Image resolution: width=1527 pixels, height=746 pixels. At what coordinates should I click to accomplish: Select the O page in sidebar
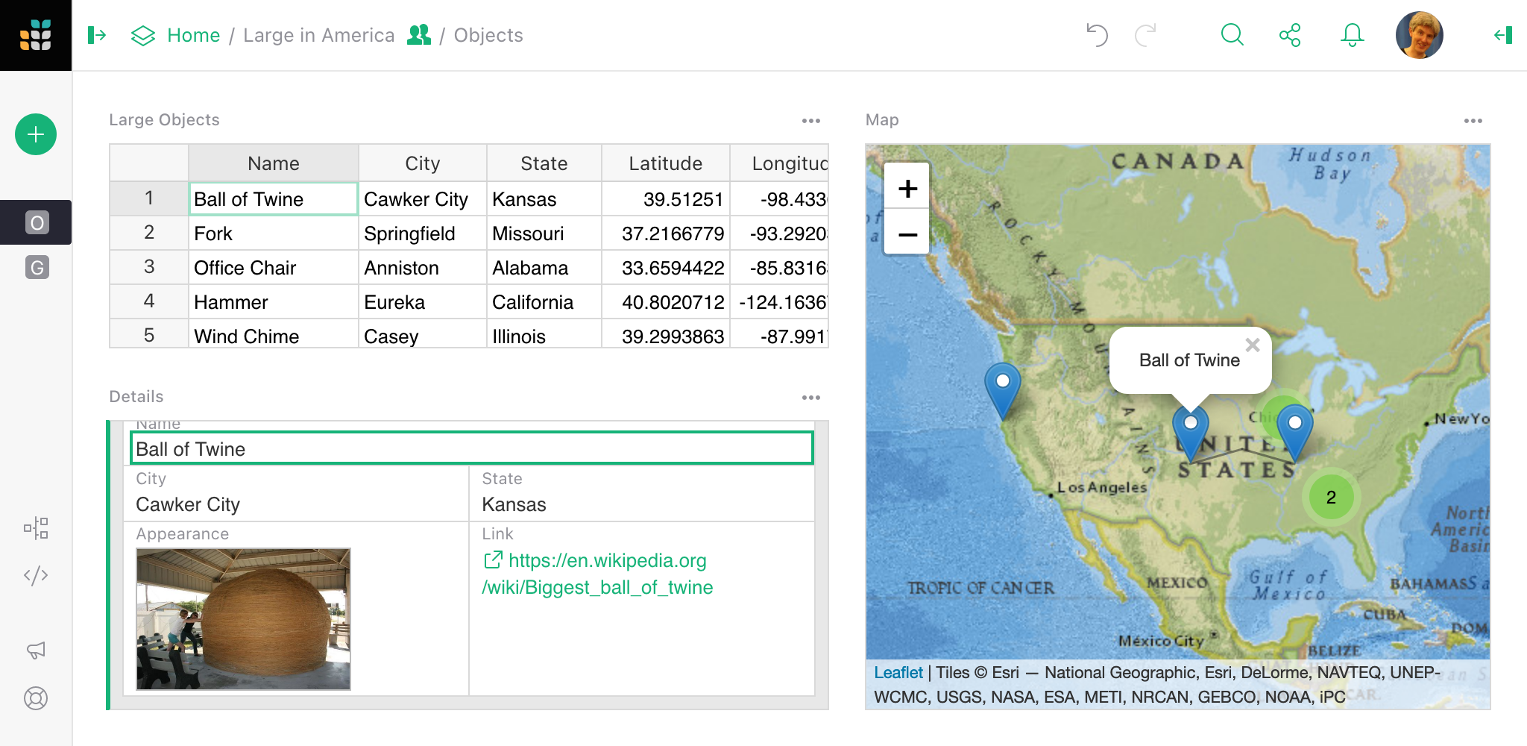37,222
